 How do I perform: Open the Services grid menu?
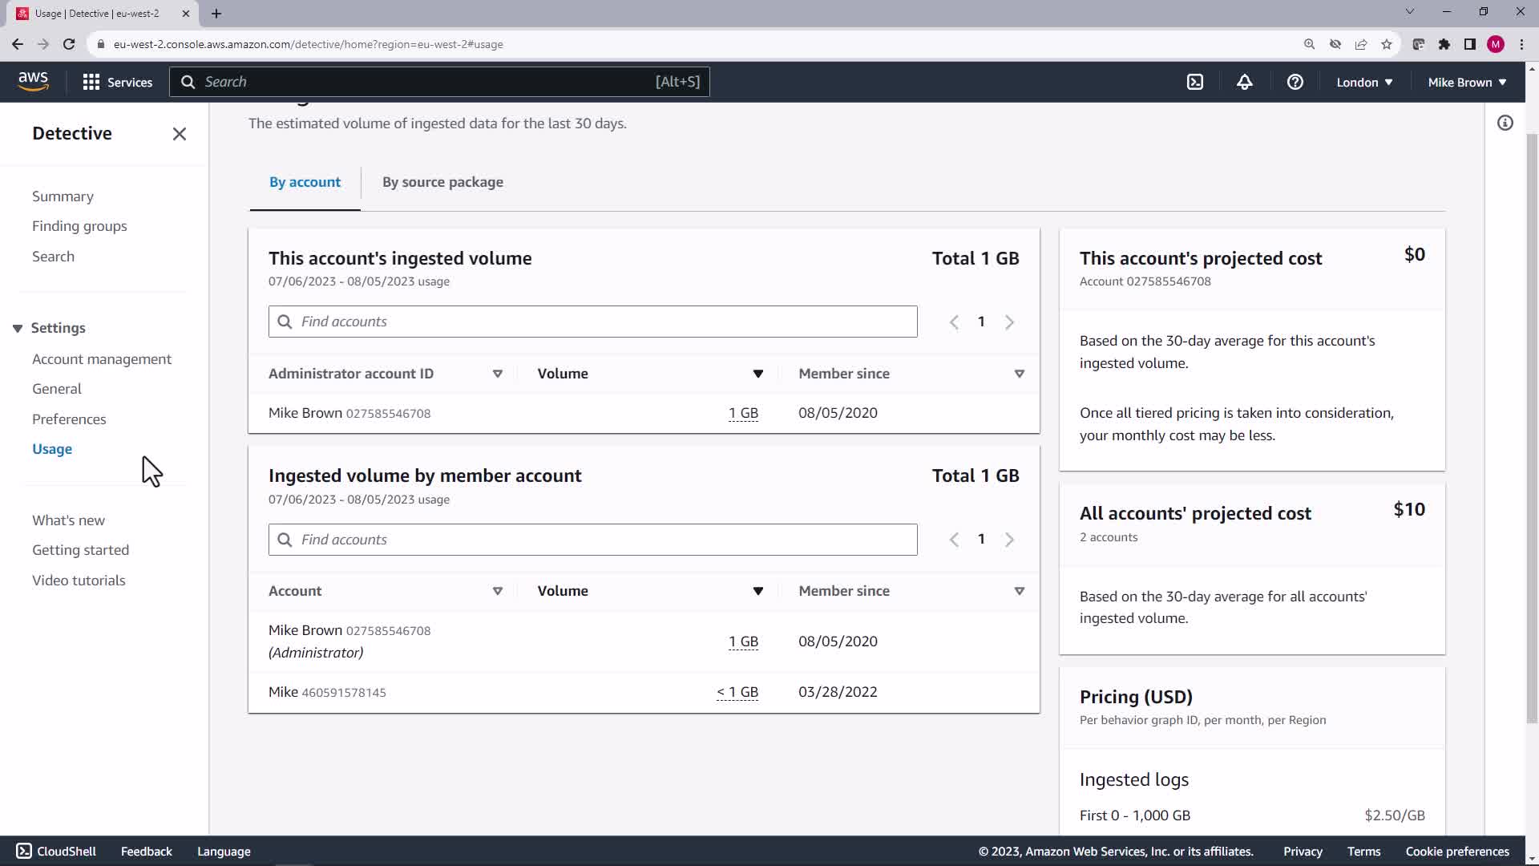click(x=117, y=82)
